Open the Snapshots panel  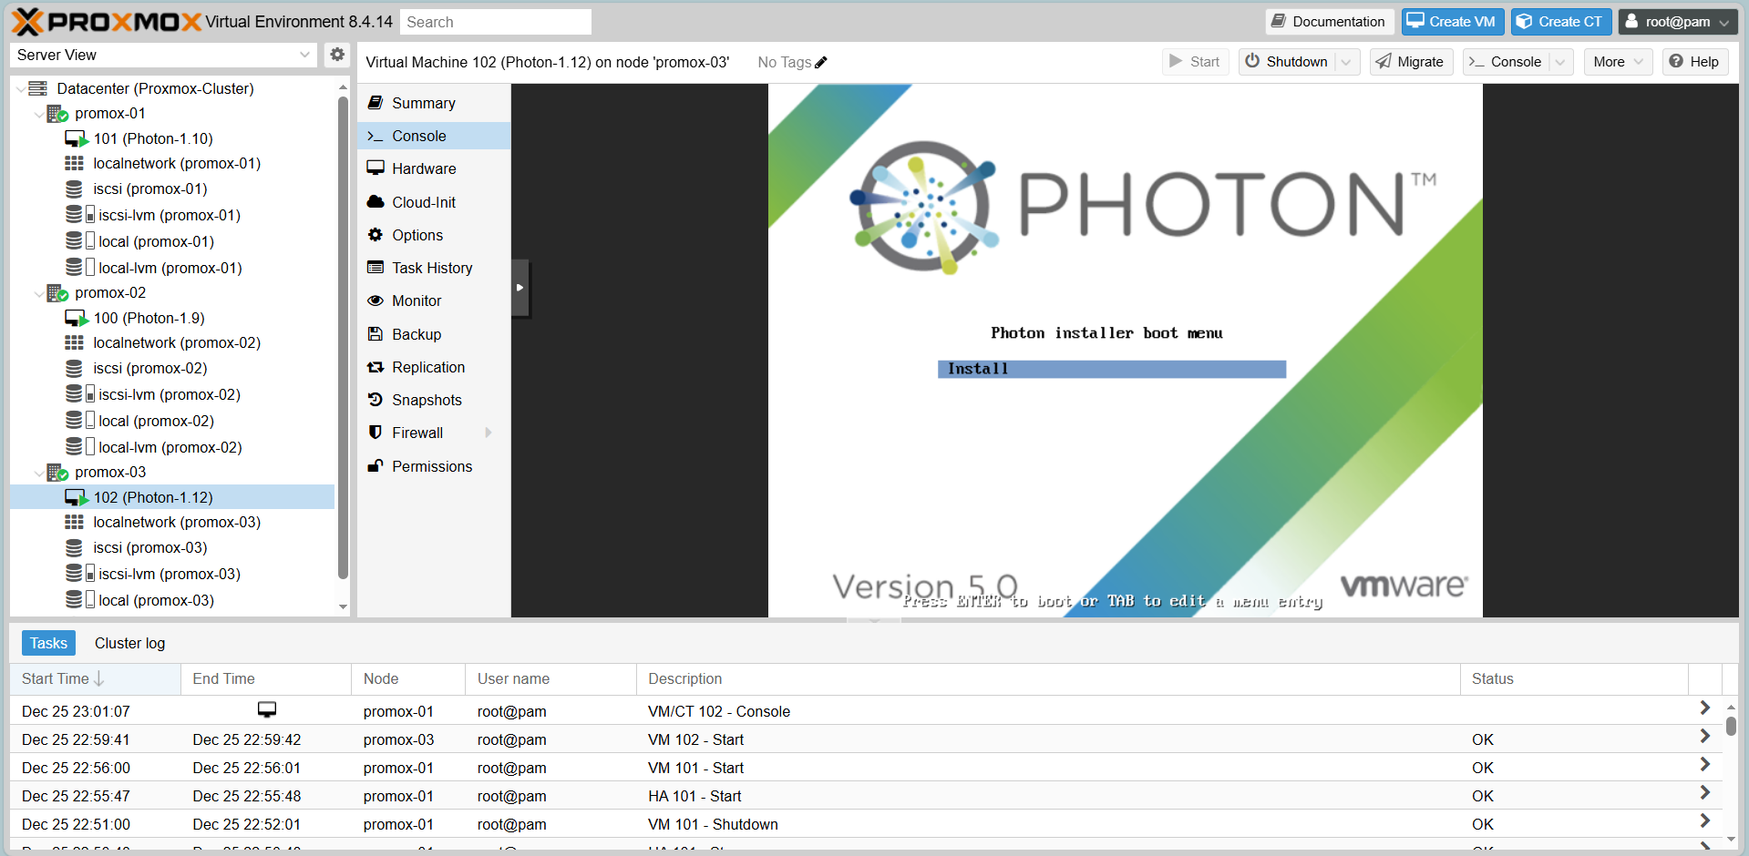coord(426,400)
